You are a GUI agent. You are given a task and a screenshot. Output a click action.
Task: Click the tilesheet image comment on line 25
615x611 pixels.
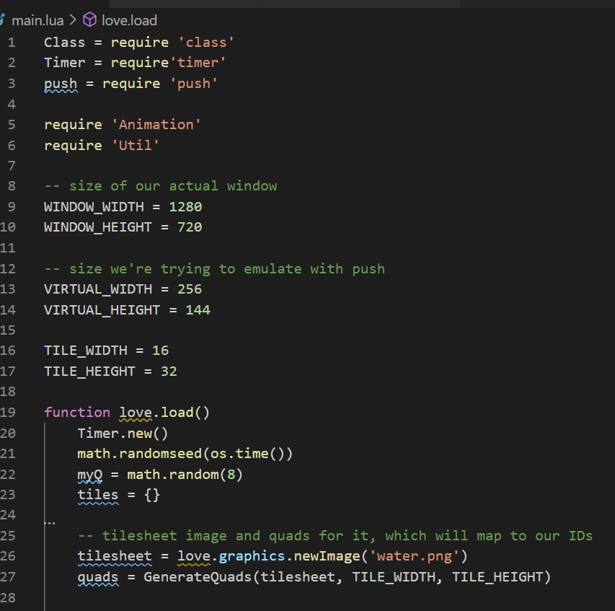335,536
